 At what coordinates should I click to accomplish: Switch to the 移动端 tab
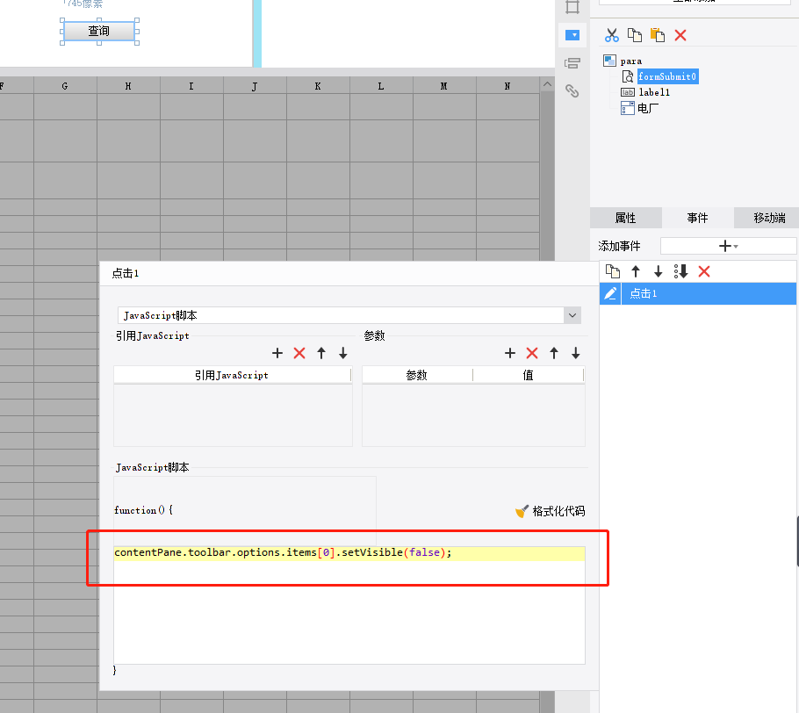pyautogui.click(x=769, y=218)
